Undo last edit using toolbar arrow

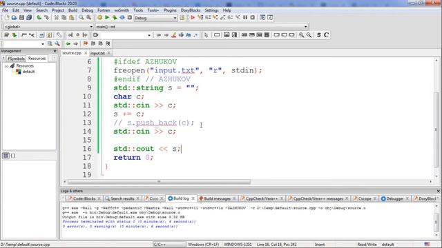(39, 18)
